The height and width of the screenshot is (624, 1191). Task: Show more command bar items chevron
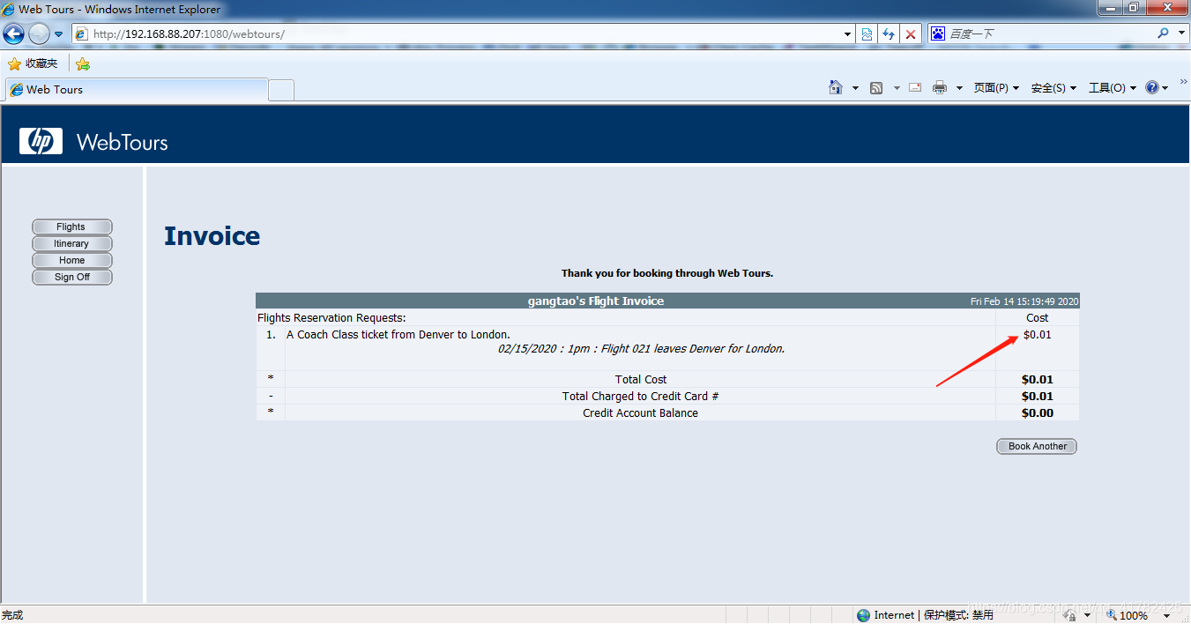pyautogui.click(x=1183, y=81)
